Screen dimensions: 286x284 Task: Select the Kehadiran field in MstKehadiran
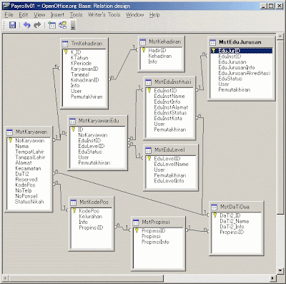coord(160,56)
